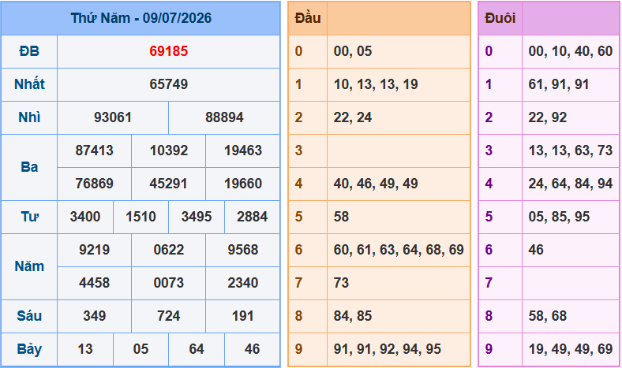This screenshot has height=368, width=622.
Task: Select third prize number 87413
Action: (95, 151)
